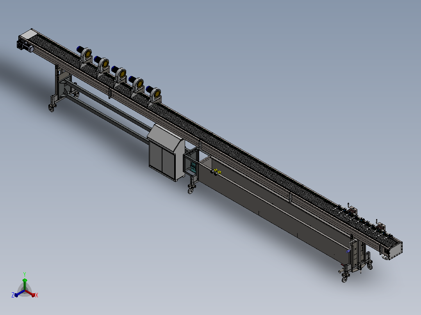Click the light grey cover plate at conveyor's top end
421x315 pixels.
[x=28, y=34]
